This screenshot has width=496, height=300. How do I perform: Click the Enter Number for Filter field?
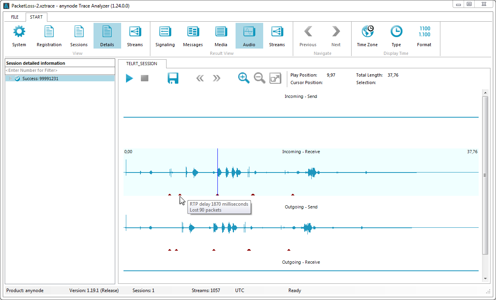pos(59,70)
